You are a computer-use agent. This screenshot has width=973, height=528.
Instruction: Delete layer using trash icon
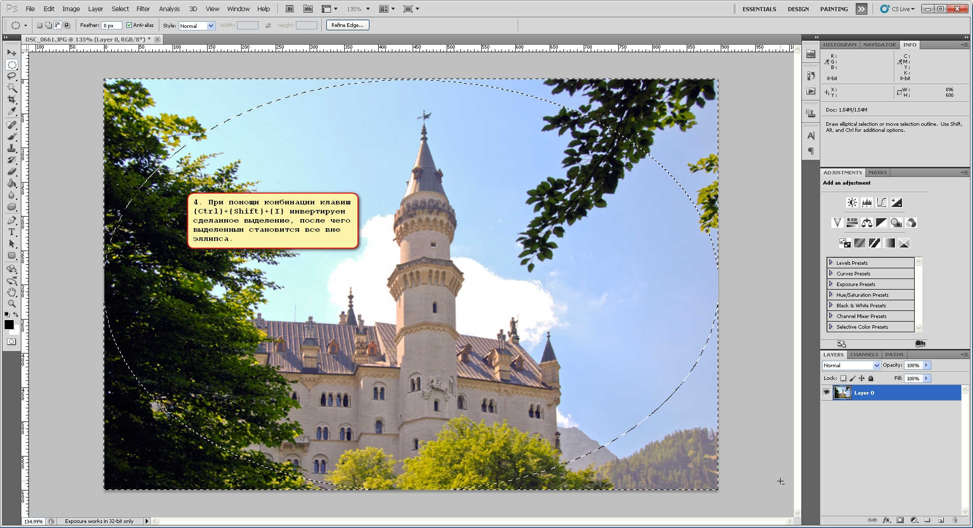click(955, 520)
